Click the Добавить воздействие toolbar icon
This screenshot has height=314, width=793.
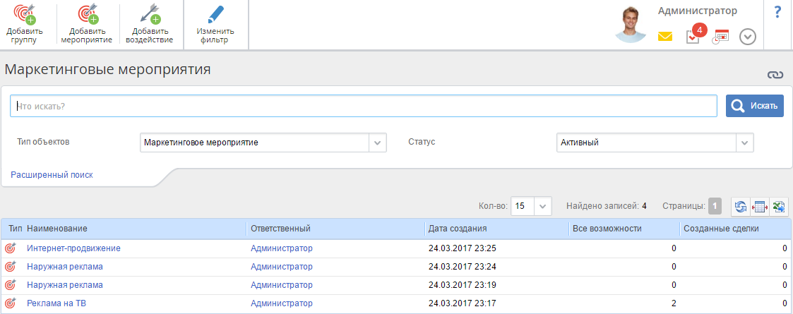[x=149, y=15]
